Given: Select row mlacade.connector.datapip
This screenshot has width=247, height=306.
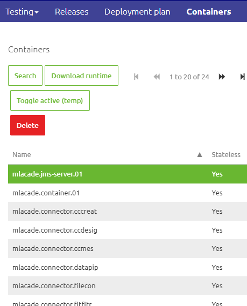Looking at the screenshot, I should point(128,267).
